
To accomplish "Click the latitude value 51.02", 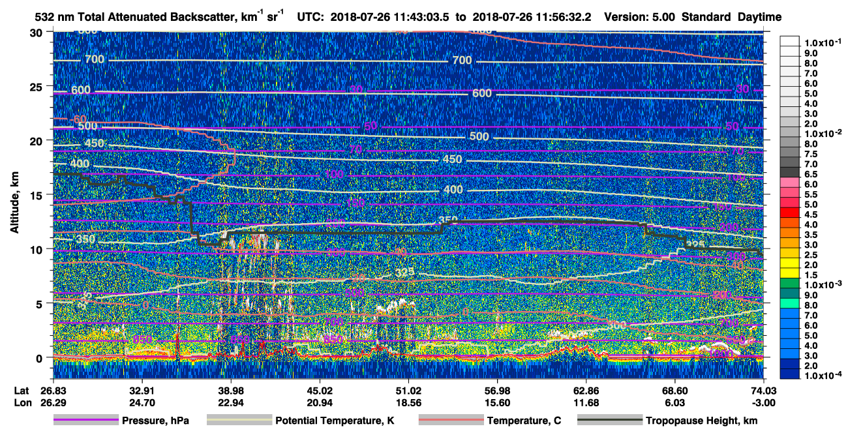I will (408, 390).
